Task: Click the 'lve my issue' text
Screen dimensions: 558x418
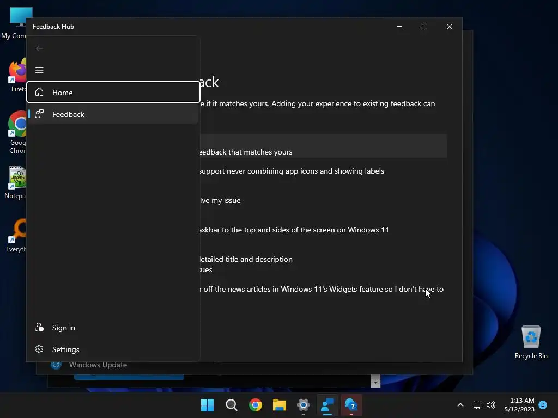Action: 220,200
